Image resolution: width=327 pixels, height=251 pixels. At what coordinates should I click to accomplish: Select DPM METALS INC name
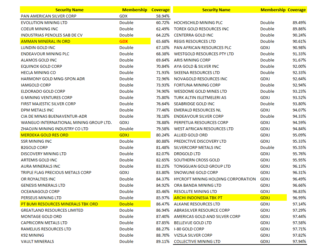click(x=37, y=110)
